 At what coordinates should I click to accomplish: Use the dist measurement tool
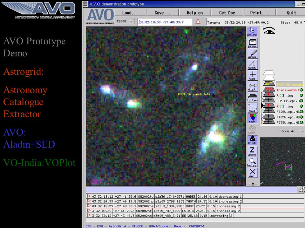(253, 86)
